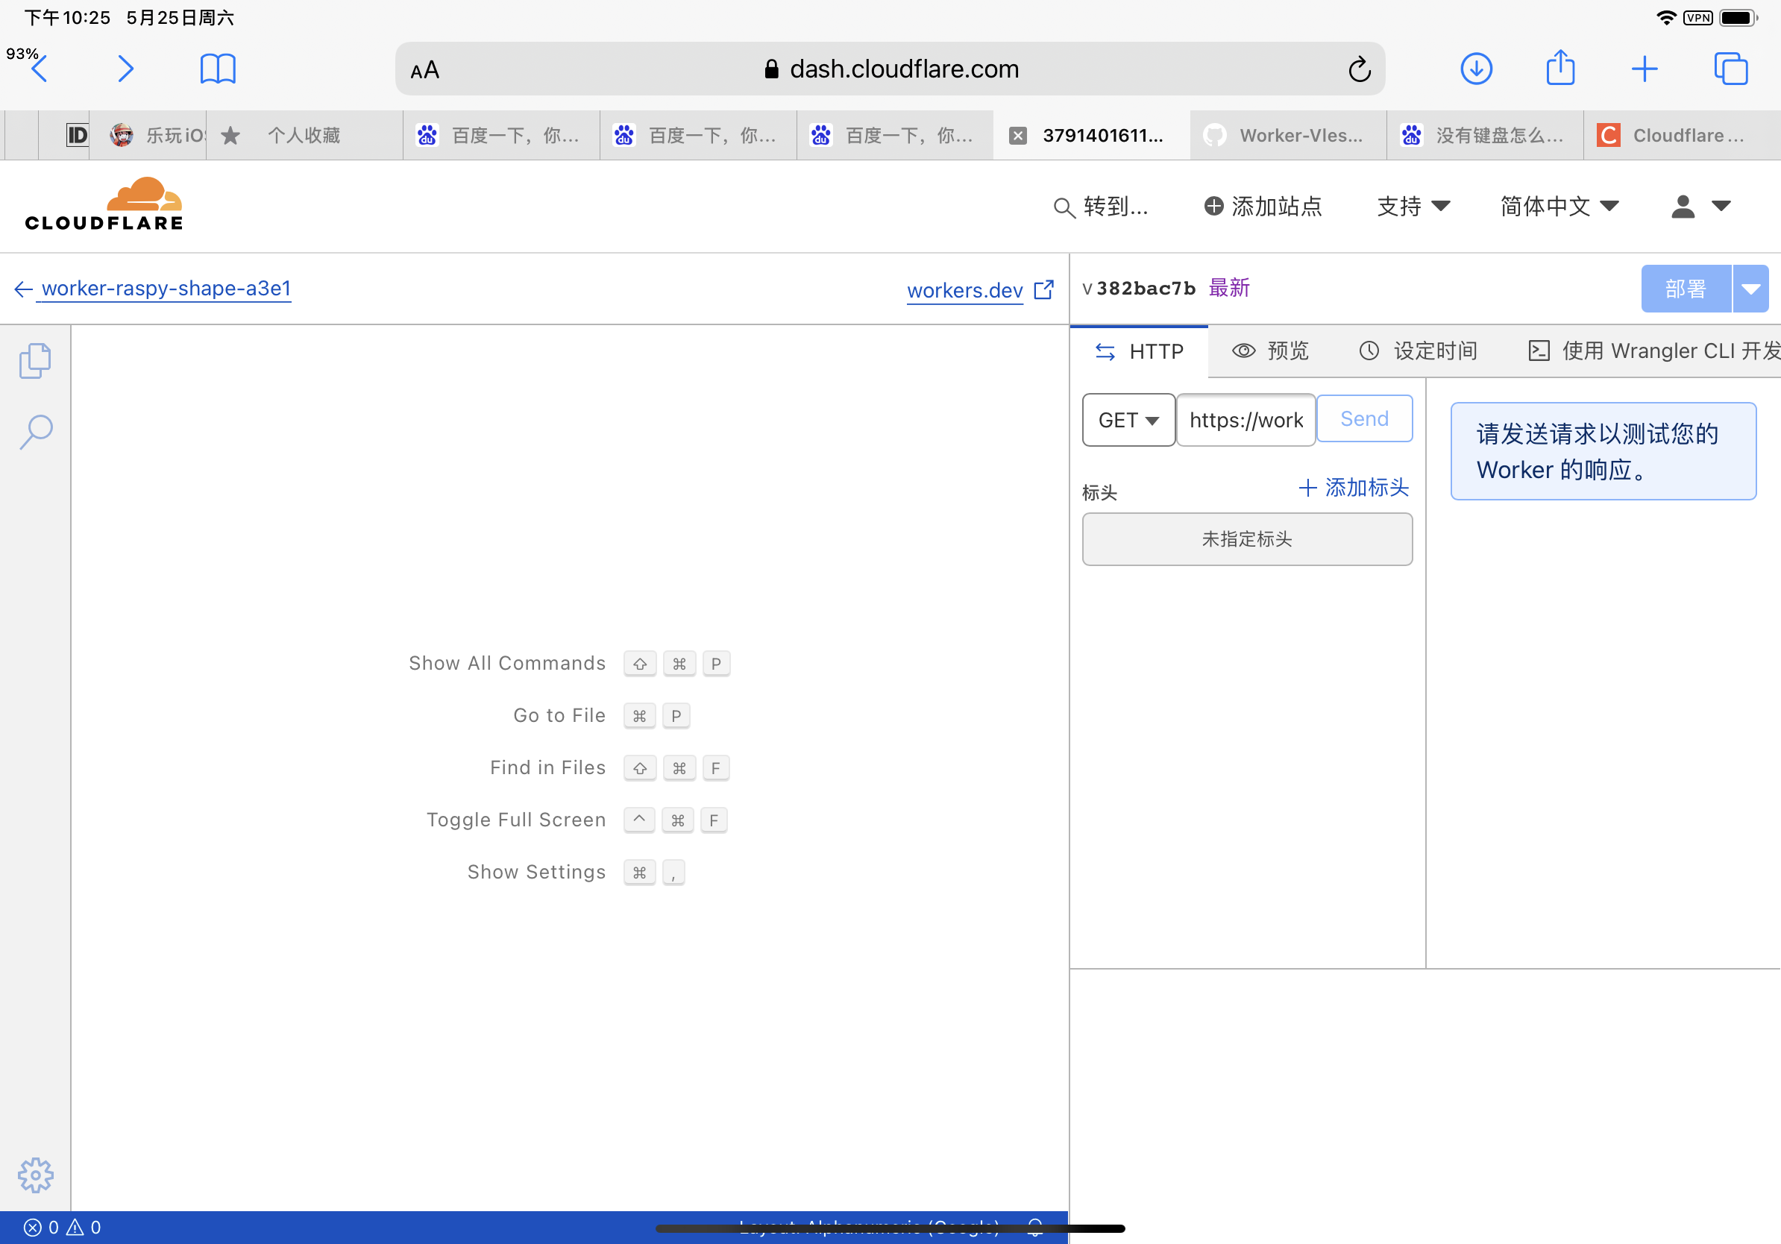Open the Safari bookmarks book icon
Image resolution: width=1781 pixels, height=1244 pixels.
point(217,69)
